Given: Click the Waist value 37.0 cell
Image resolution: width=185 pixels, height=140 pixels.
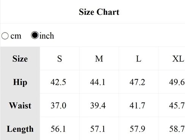Looking at the screenshot, I should (60, 105).
